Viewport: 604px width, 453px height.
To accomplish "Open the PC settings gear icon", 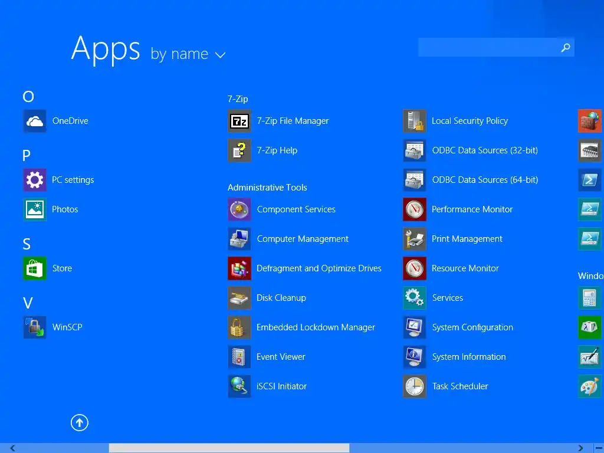I will click(x=35, y=180).
